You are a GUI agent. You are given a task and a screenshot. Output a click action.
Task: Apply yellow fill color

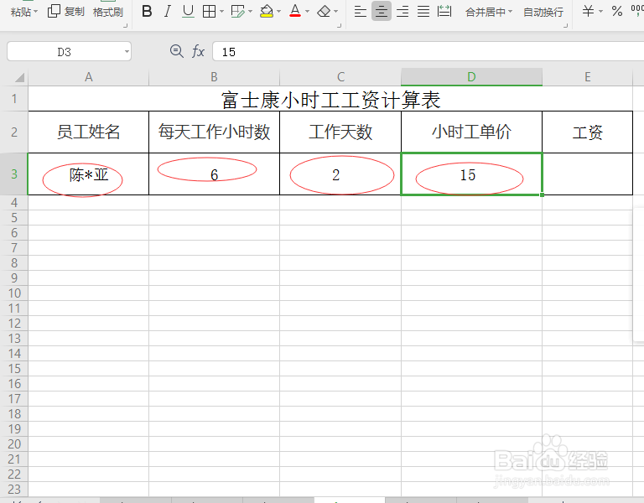[267, 12]
